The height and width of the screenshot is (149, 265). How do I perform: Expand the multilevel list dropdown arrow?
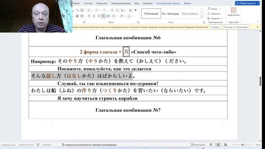107,10
